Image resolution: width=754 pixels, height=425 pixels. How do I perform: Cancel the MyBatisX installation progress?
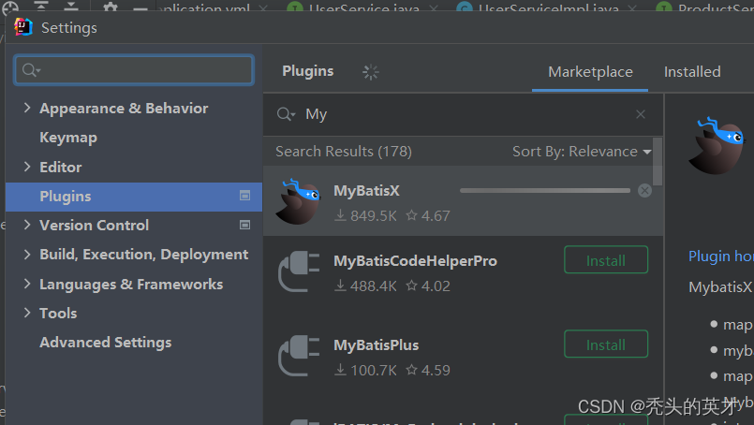(x=644, y=190)
